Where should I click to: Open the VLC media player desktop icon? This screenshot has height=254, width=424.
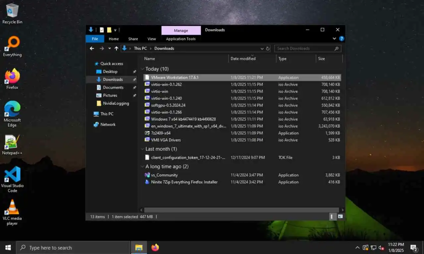pyautogui.click(x=12, y=212)
